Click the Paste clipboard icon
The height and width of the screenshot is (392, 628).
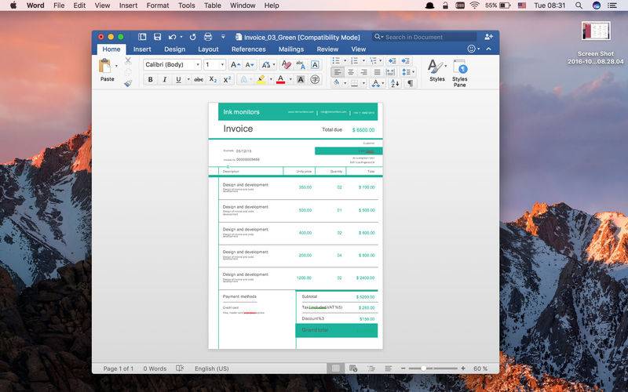[x=105, y=66]
